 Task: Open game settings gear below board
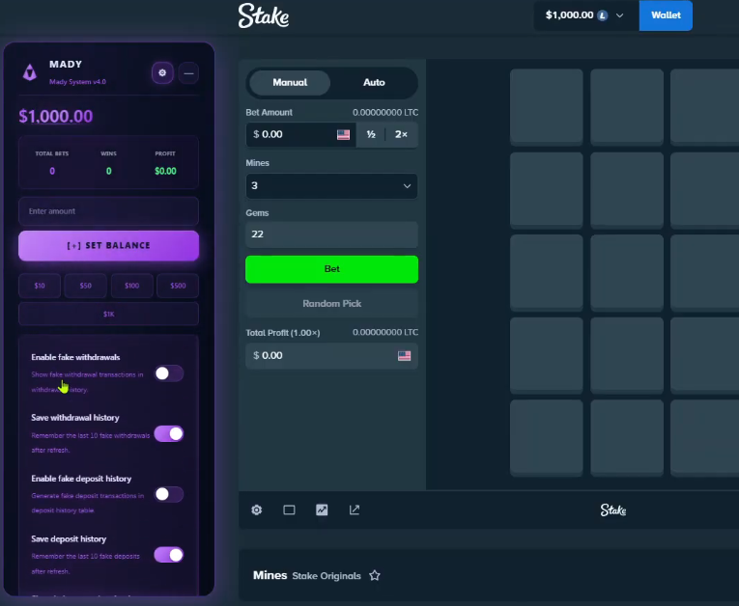click(x=256, y=510)
